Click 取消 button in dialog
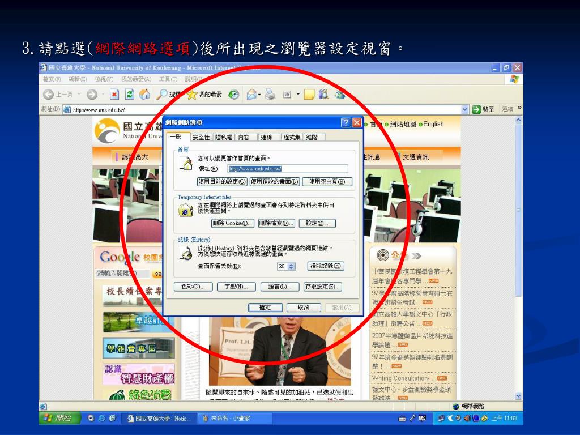Image resolution: width=580 pixels, height=435 pixels. tap(304, 308)
